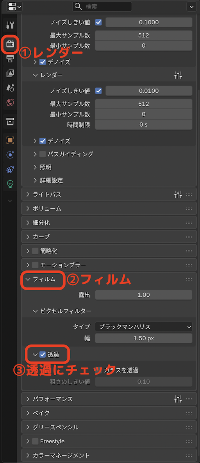Screen dimensions: 200x463
Task: Open the options dropdown beside search
Action: (x=192, y=6)
